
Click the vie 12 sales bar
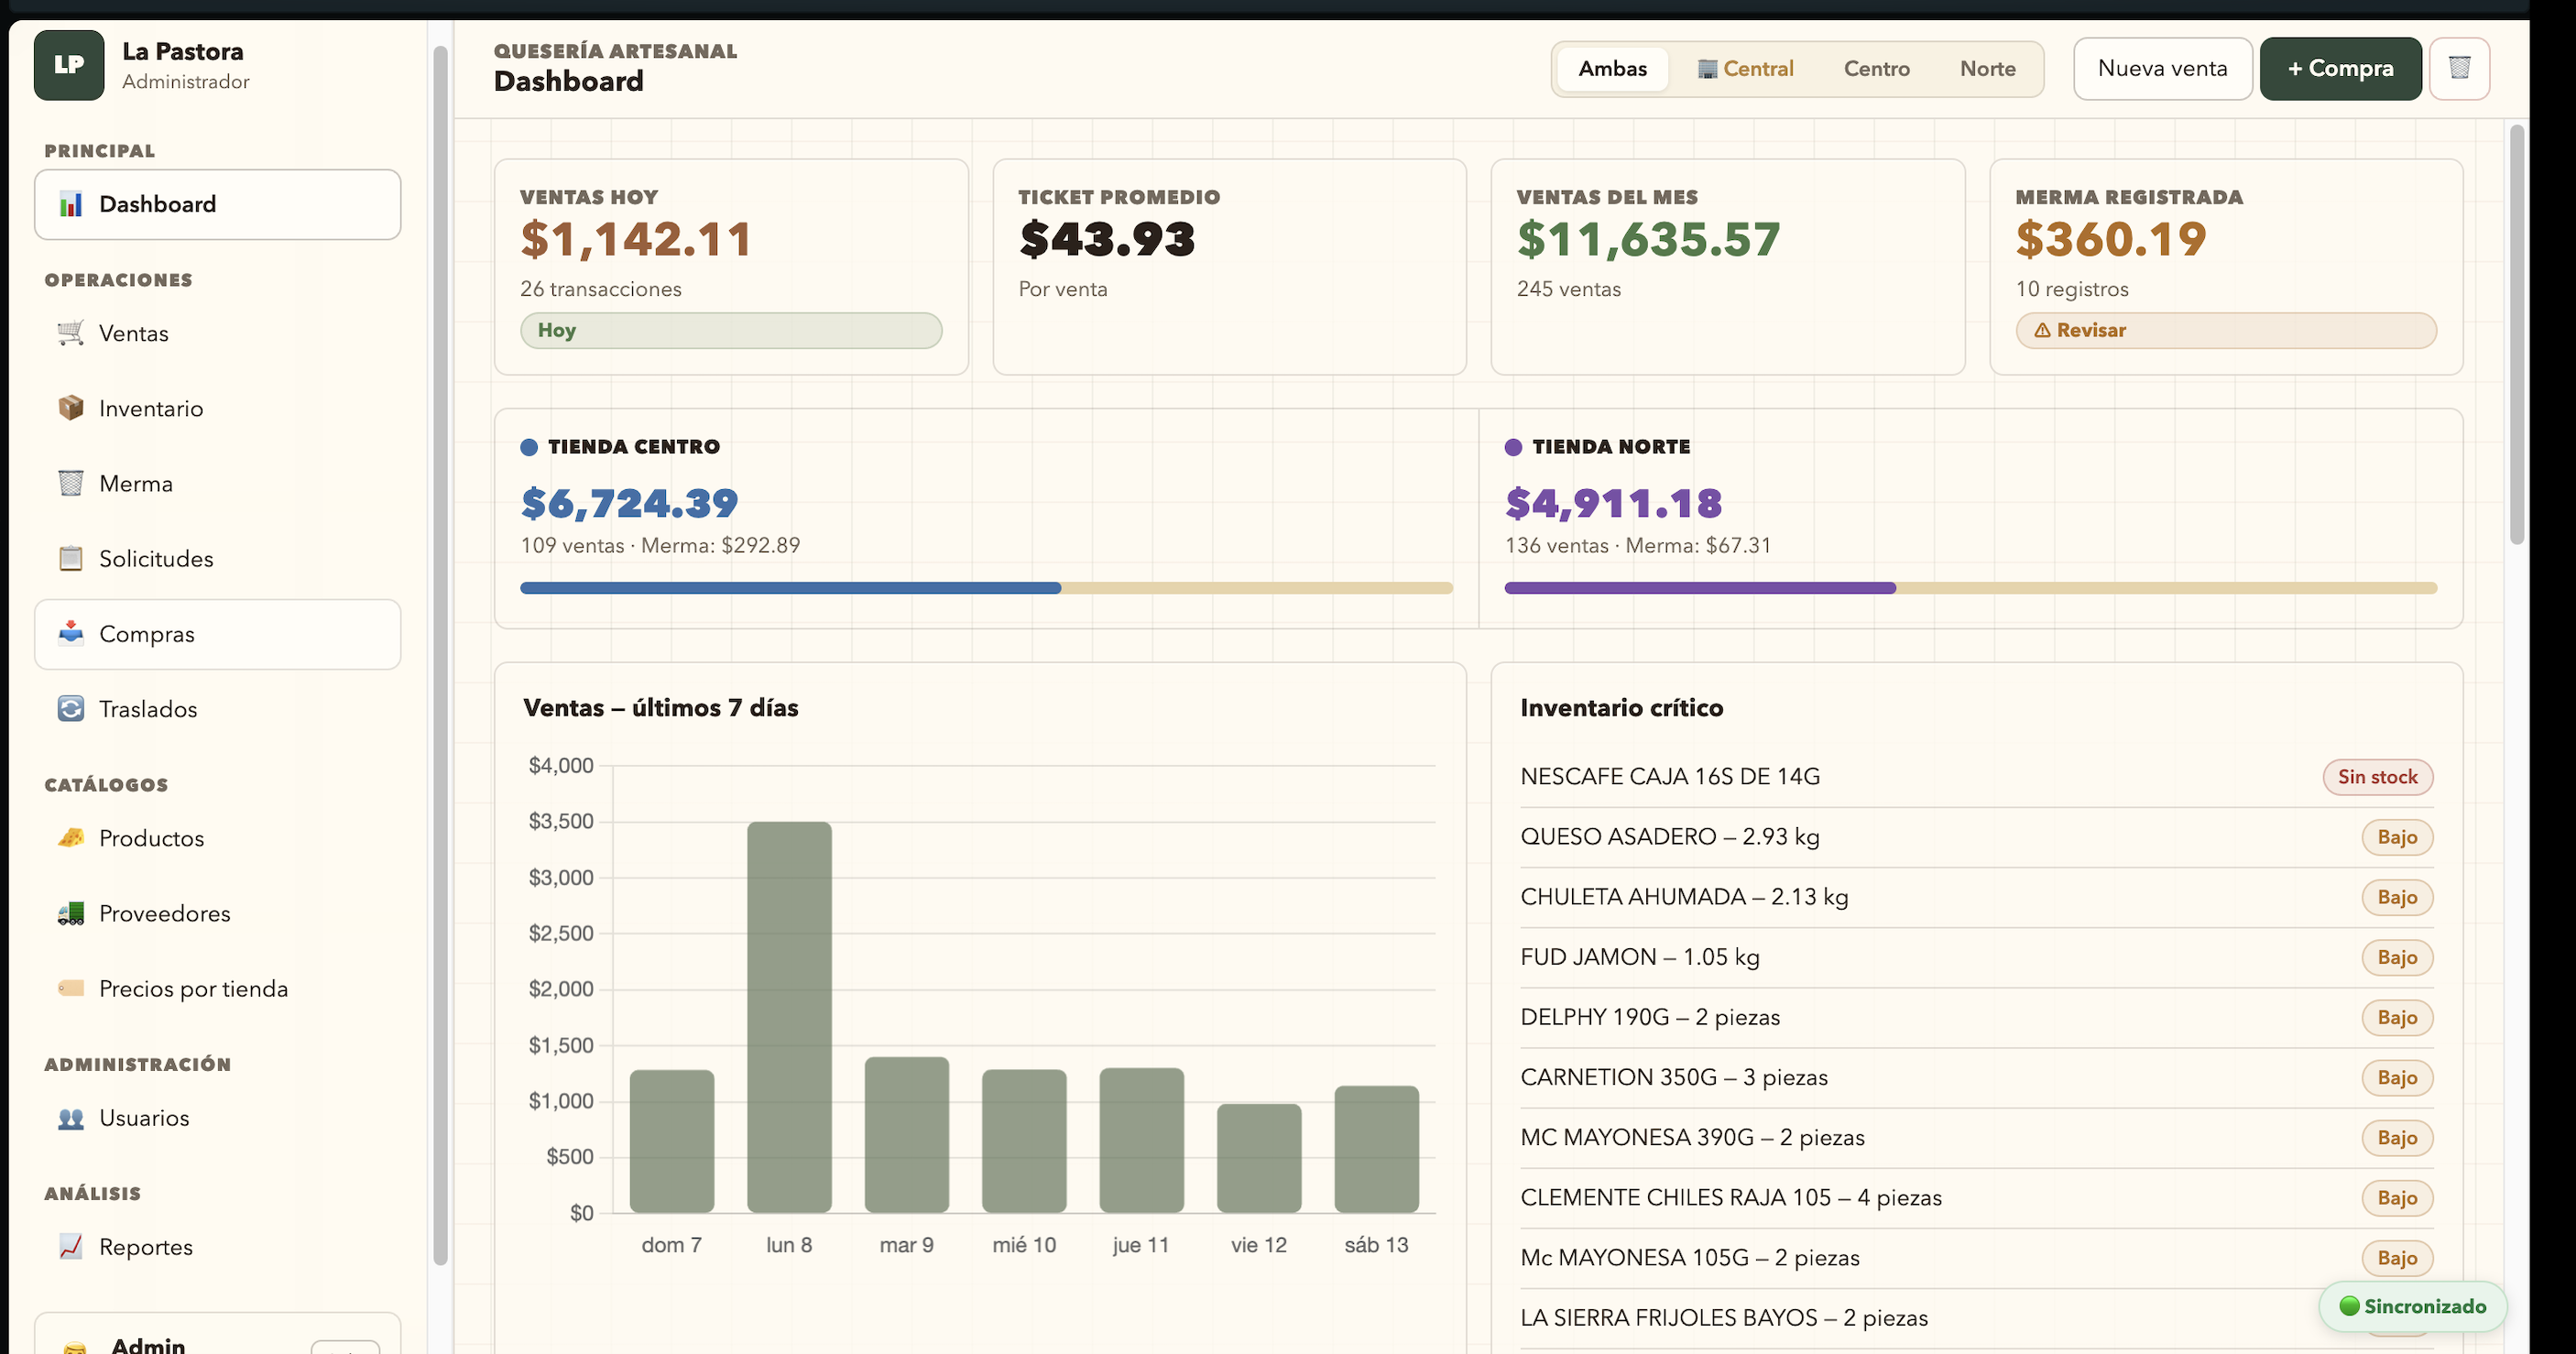(1259, 1158)
